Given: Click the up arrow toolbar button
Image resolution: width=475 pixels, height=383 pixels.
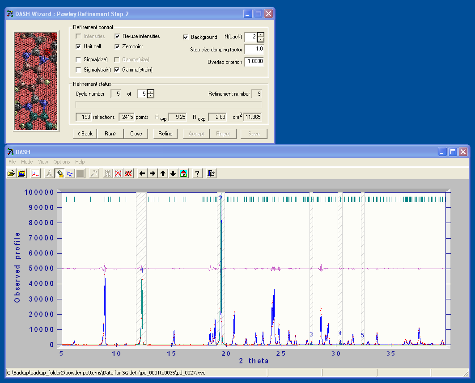Looking at the screenshot, I should pyautogui.click(x=163, y=173).
